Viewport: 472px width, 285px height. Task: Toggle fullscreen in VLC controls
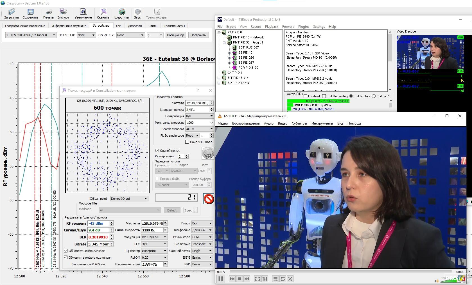click(x=257, y=279)
